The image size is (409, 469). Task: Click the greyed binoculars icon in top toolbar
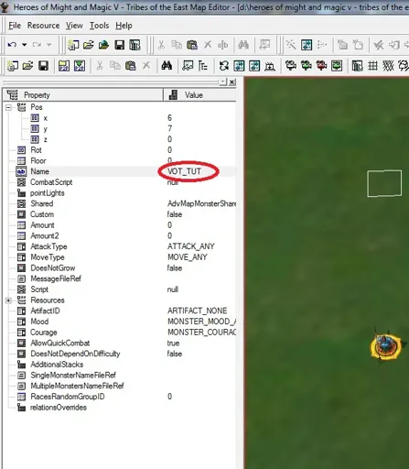[243, 45]
